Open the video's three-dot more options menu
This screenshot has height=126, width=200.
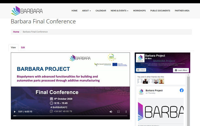click(x=126, y=112)
